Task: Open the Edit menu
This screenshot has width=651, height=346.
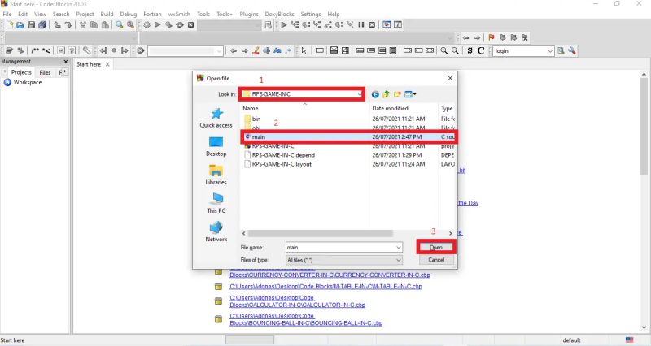Action: pos(23,14)
